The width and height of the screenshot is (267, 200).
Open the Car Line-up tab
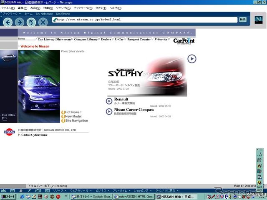click(46, 39)
